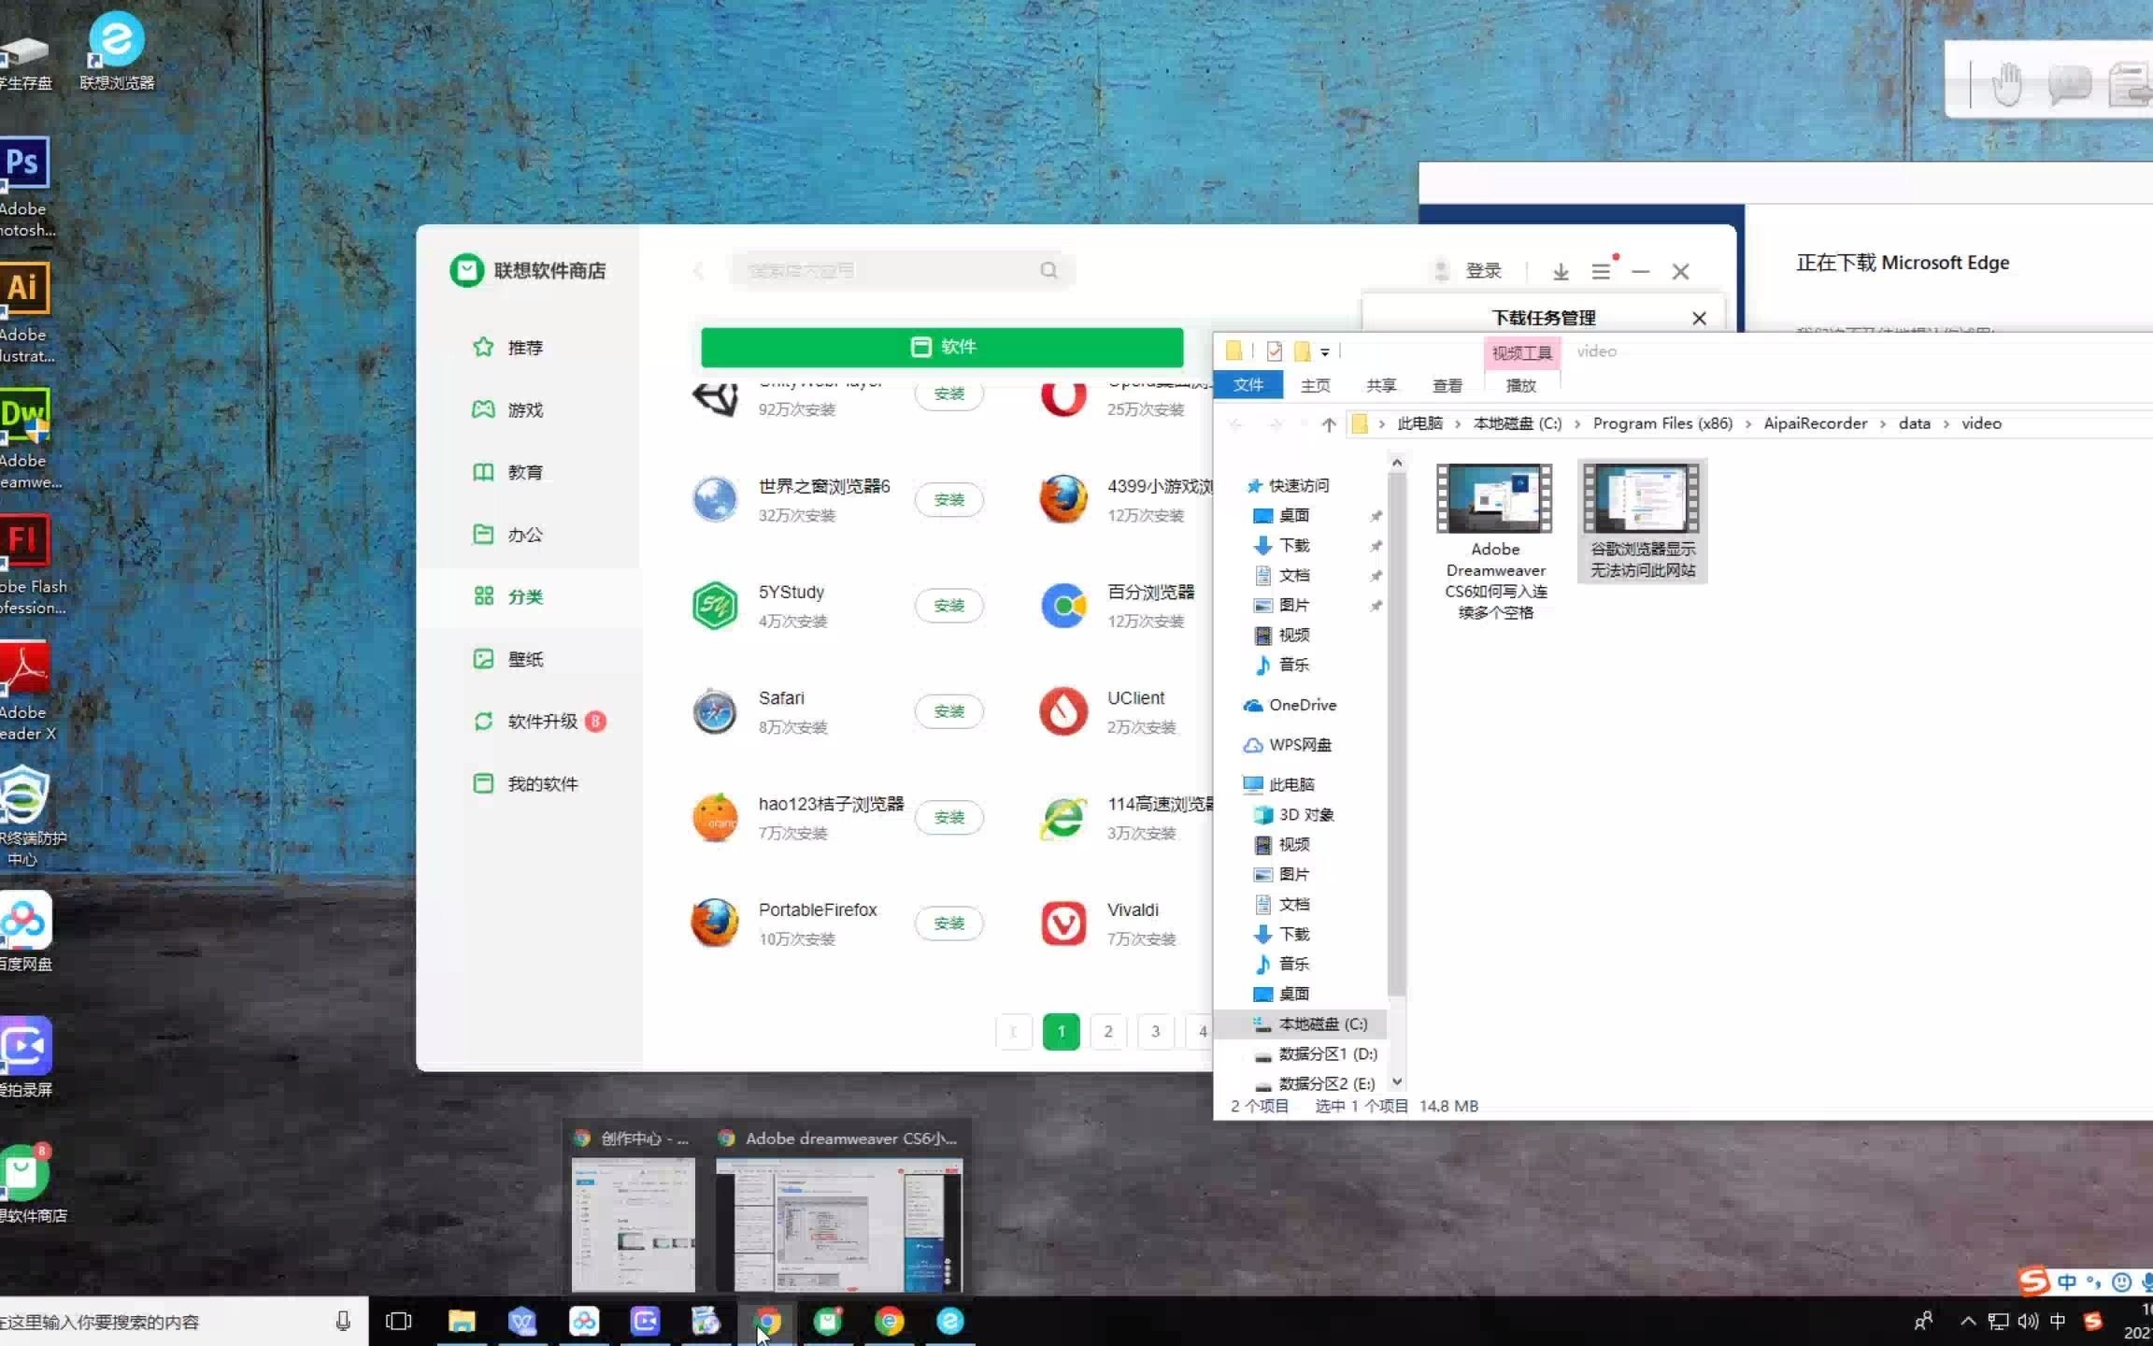Open 百度网盘 desktop icon
The image size is (2153, 1346).
25,932
